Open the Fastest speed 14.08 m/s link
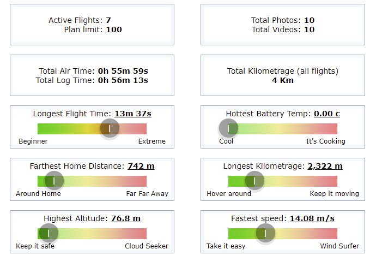The image size is (376, 267). [312, 218]
